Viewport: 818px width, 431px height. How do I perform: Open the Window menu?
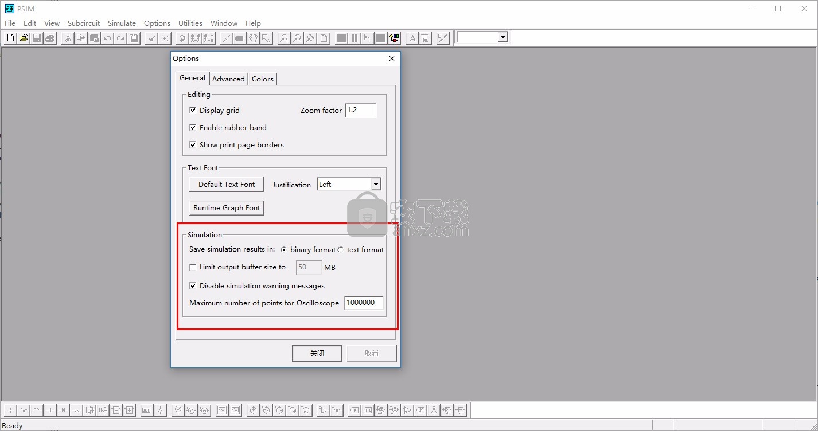pyautogui.click(x=224, y=23)
